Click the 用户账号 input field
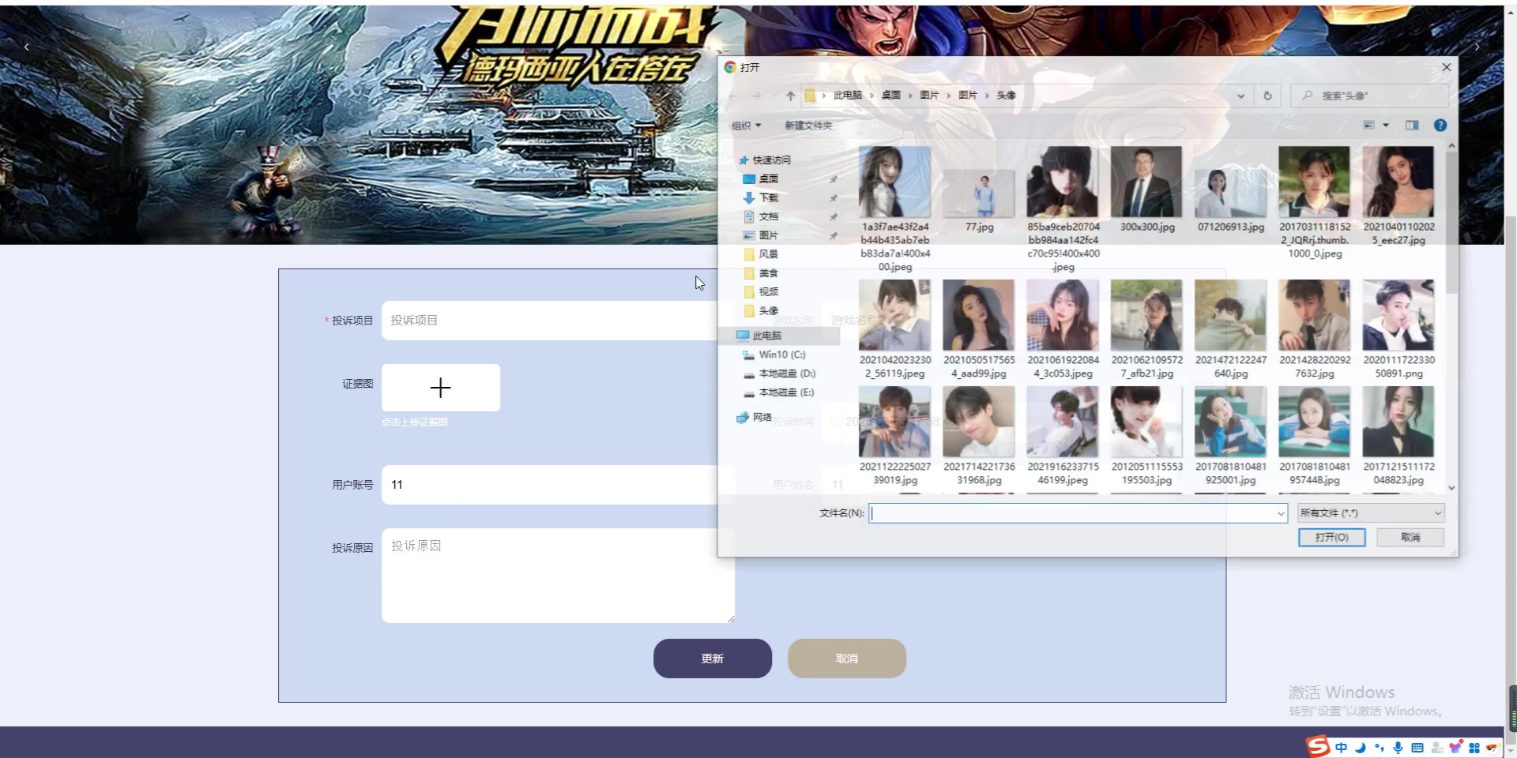This screenshot has height=758, width=1517. tap(558, 485)
